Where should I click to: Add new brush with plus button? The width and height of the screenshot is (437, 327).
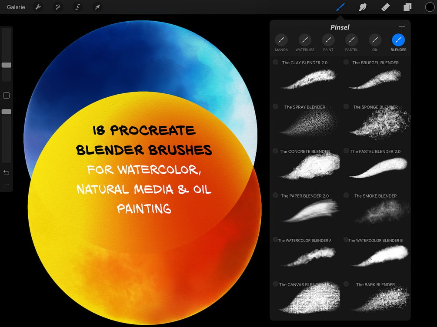[402, 26]
